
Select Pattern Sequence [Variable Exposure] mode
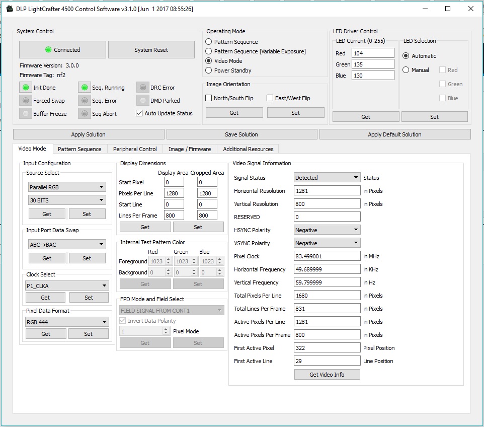pyautogui.click(x=209, y=51)
